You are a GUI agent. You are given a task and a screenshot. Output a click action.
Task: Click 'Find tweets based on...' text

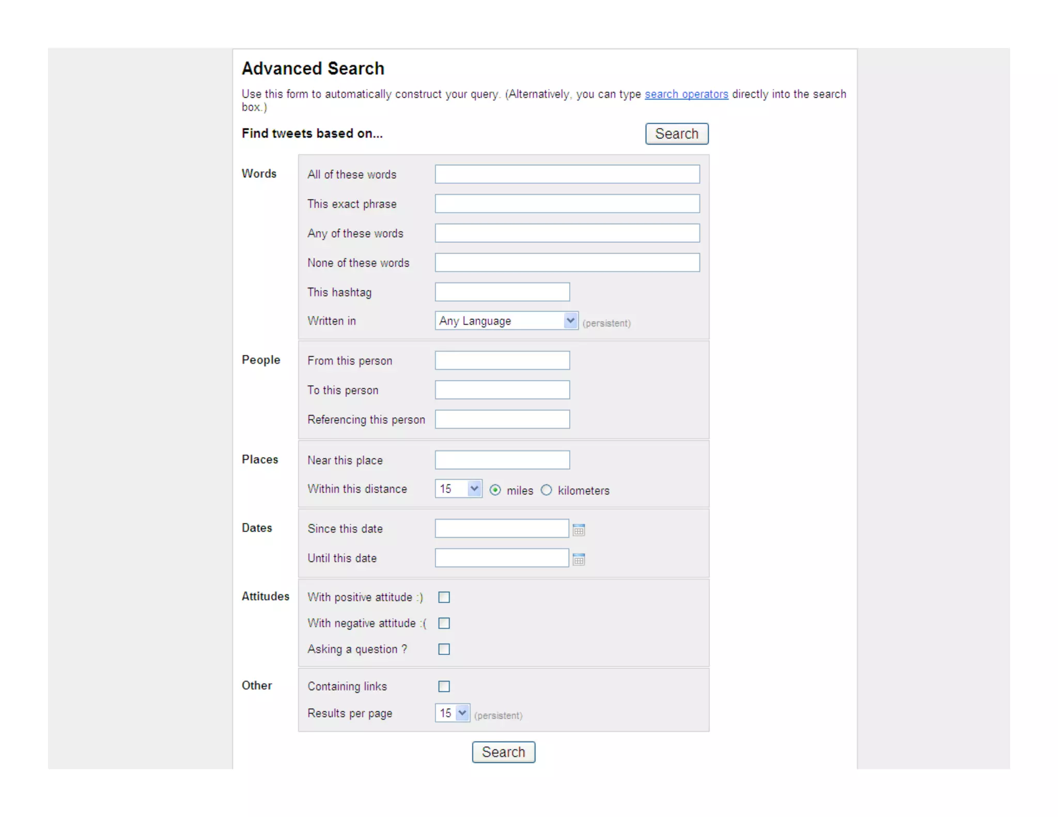coord(312,133)
